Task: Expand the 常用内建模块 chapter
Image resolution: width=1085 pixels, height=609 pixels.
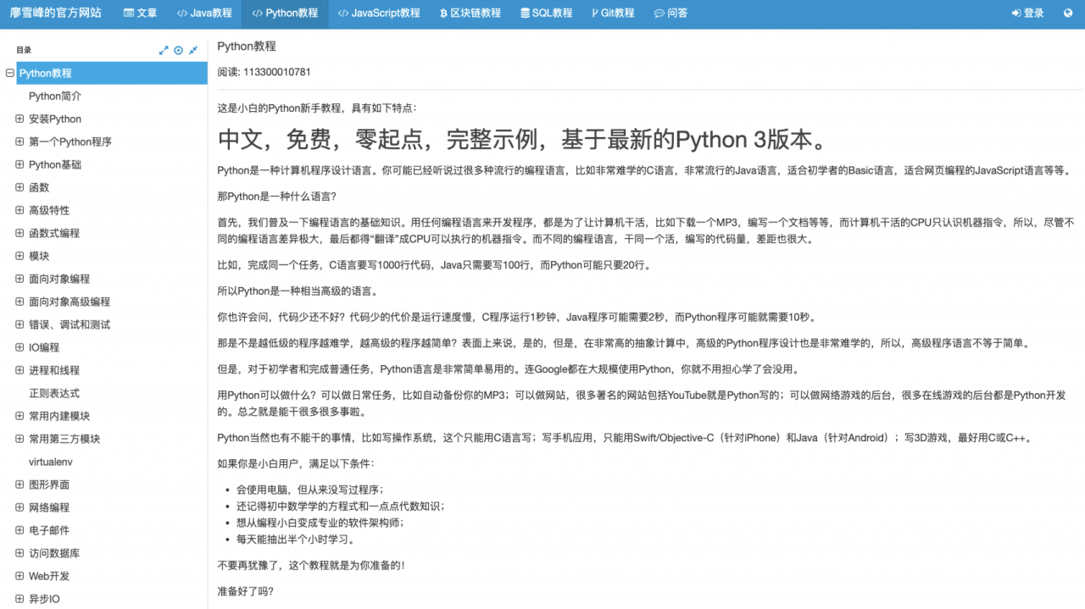Action: pos(19,416)
